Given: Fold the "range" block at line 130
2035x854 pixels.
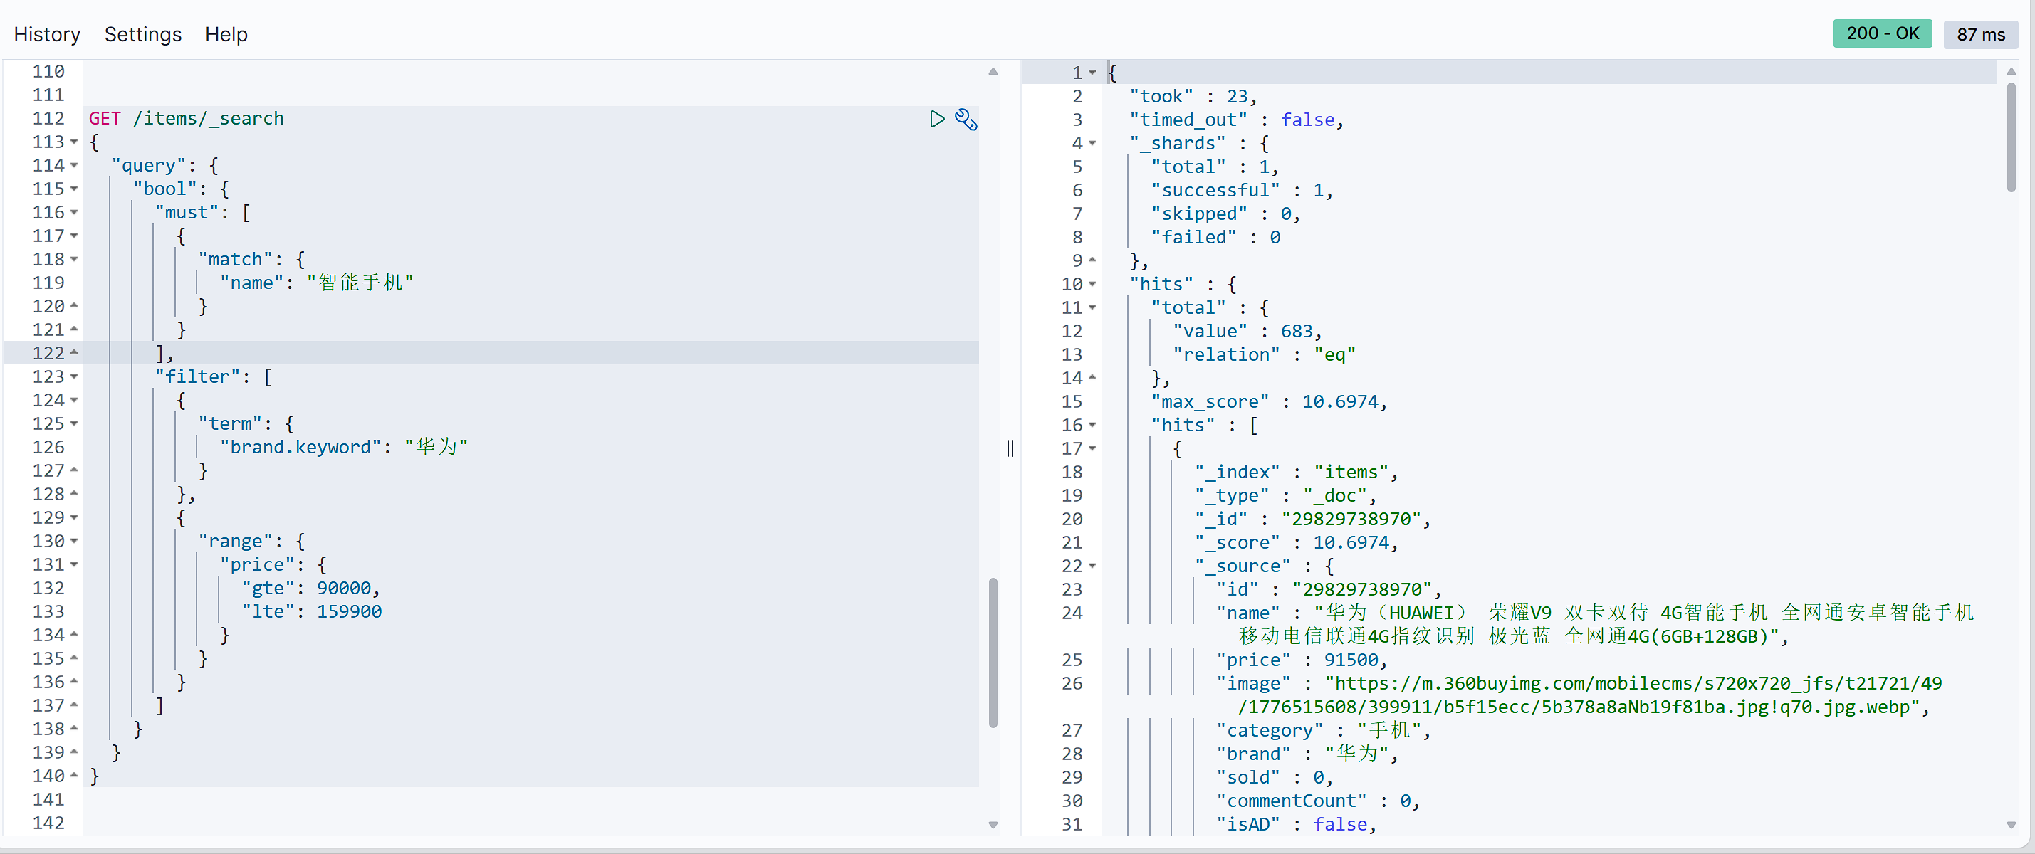Looking at the screenshot, I should coord(74,542).
